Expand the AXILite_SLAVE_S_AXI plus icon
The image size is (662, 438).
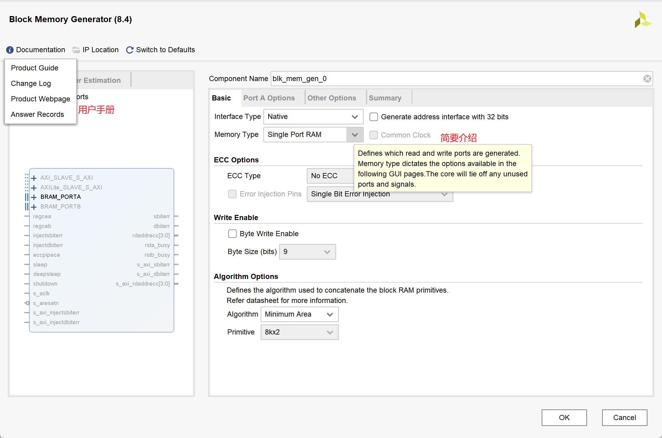[x=34, y=188]
